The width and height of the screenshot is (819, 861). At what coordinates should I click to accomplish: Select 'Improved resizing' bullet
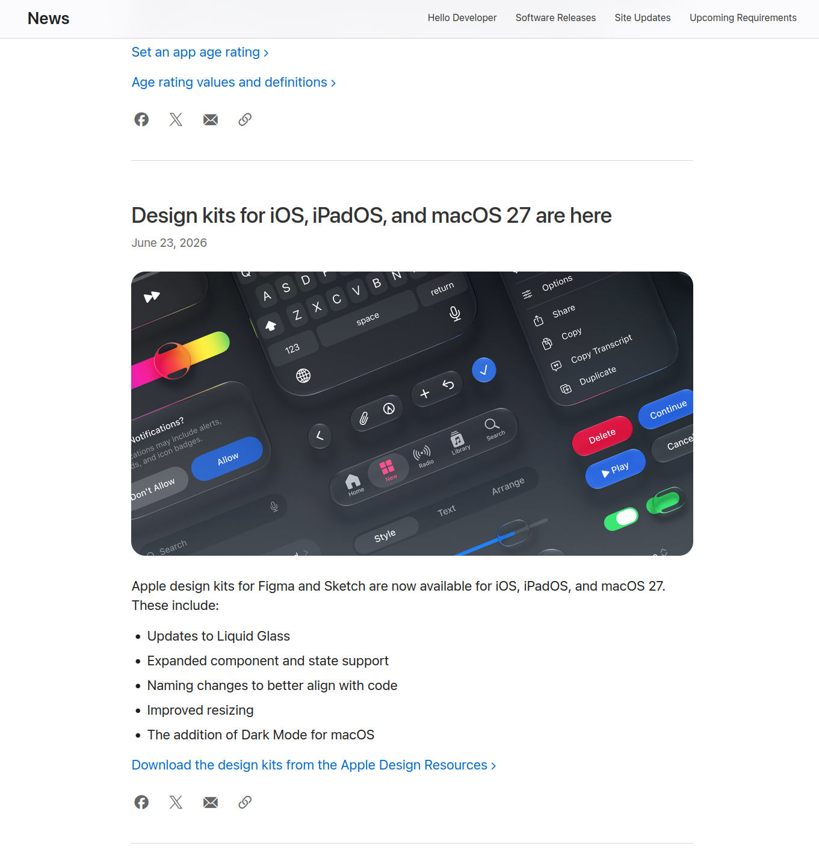[x=200, y=710]
